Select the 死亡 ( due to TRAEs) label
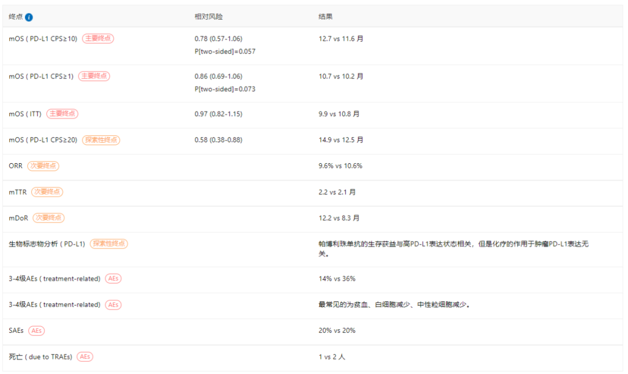 (x=41, y=357)
